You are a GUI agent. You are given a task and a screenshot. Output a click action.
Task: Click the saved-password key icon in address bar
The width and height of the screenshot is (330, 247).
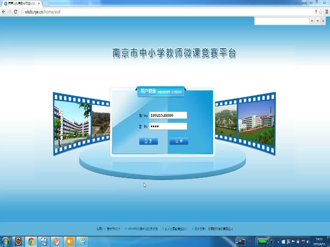pyautogui.click(x=316, y=12)
